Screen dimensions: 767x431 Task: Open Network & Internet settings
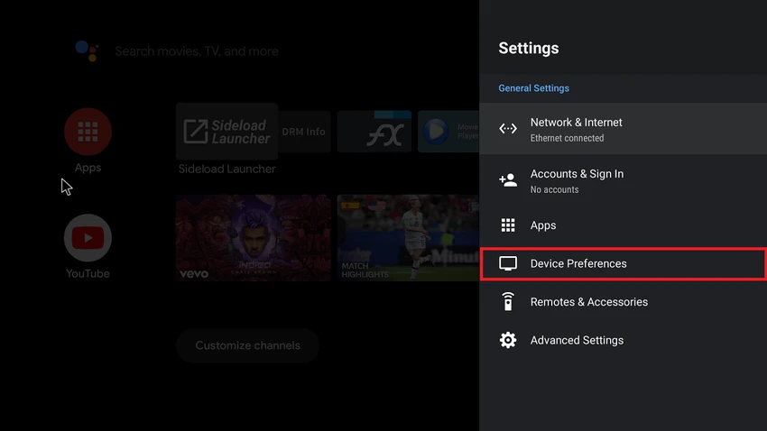point(624,129)
